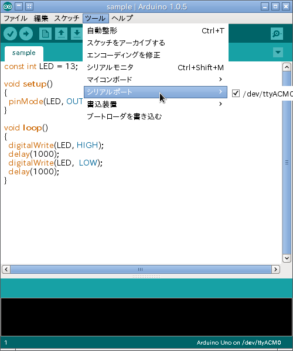Click the horizontal scrollbar thumb
Viewport: 293px width, 351px height.
(x=141, y=269)
